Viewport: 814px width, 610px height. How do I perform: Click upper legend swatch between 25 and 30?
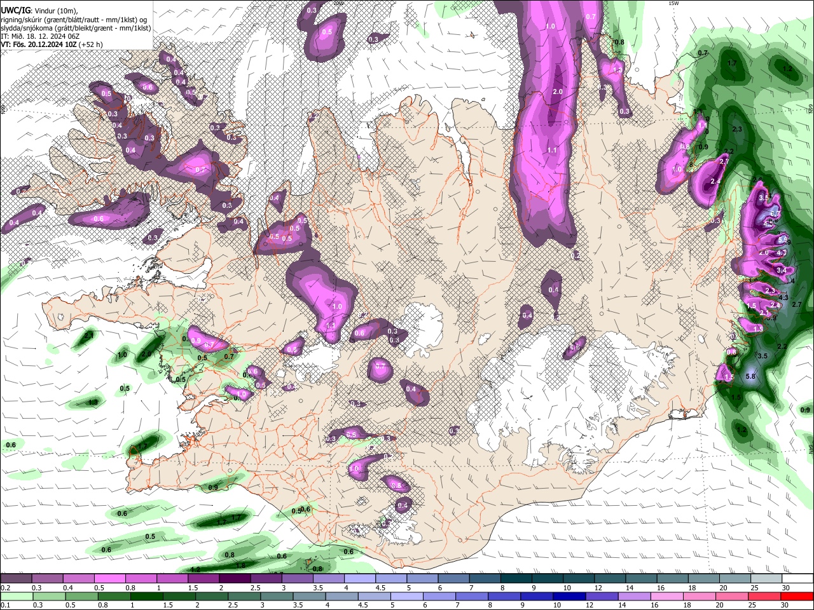[x=765, y=579]
